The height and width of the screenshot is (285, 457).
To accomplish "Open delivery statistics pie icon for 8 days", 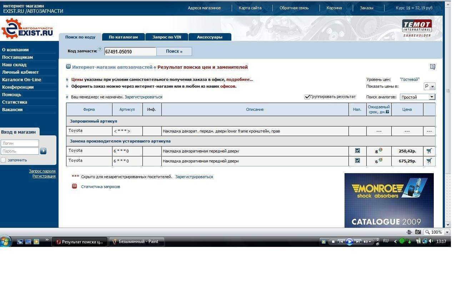I will pos(381,150).
